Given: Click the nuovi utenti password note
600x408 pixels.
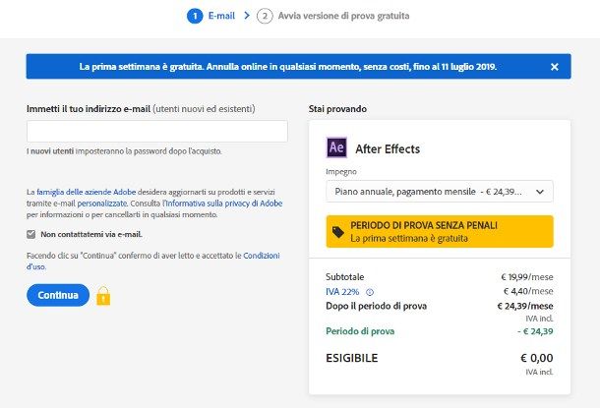Looking at the screenshot, I should (x=124, y=151).
